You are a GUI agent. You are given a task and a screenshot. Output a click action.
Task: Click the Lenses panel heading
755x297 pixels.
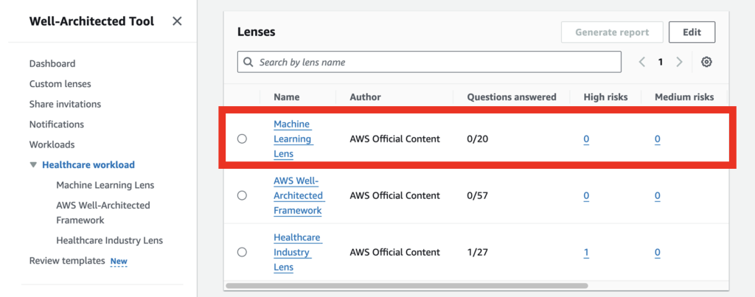[256, 32]
